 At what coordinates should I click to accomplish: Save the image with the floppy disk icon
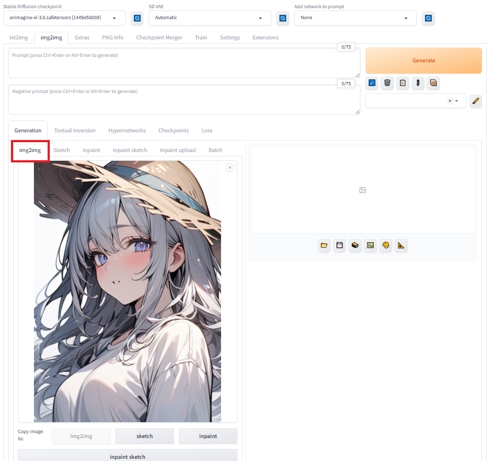(339, 246)
